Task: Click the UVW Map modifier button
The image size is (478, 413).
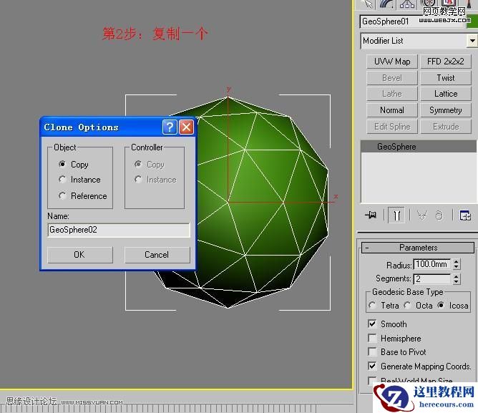Action: point(392,62)
